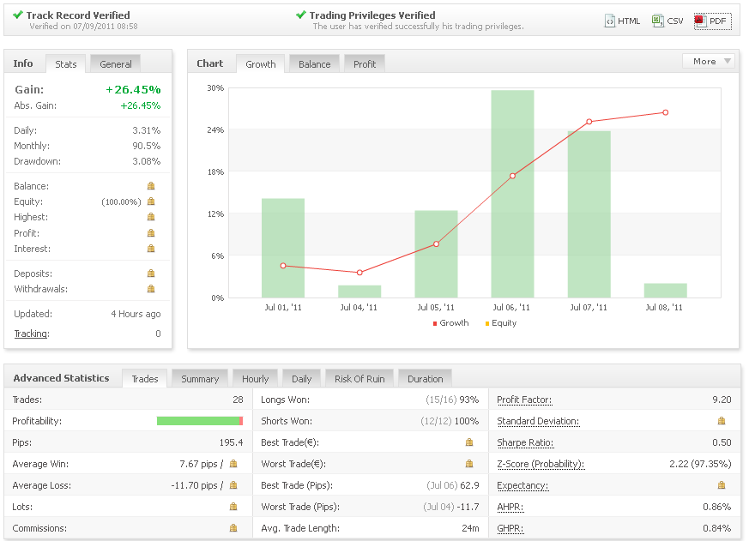Click the Tracking link
The image size is (749, 541).
(32, 334)
